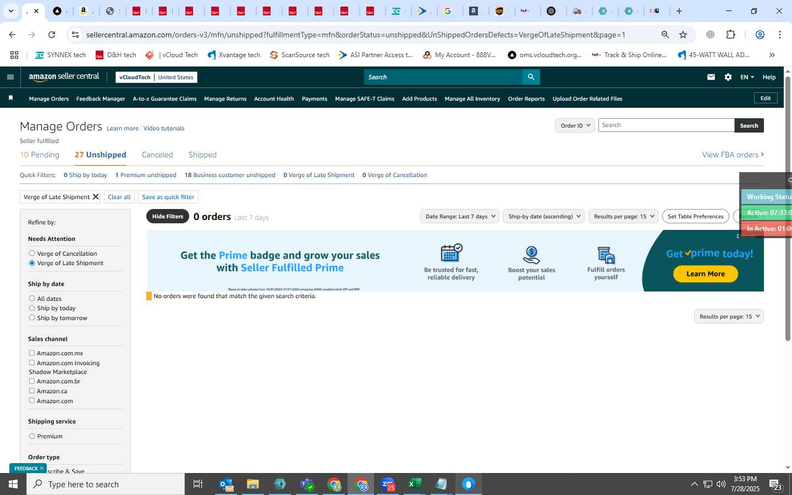Open the Seller Central hamburger menu
The height and width of the screenshot is (495, 792).
point(10,77)
